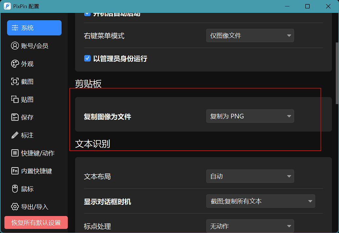The height and width of the screenshot is (233, 339).
Task: Minimize the PixPin 配置 window
Action: click(x=287, y=6)
